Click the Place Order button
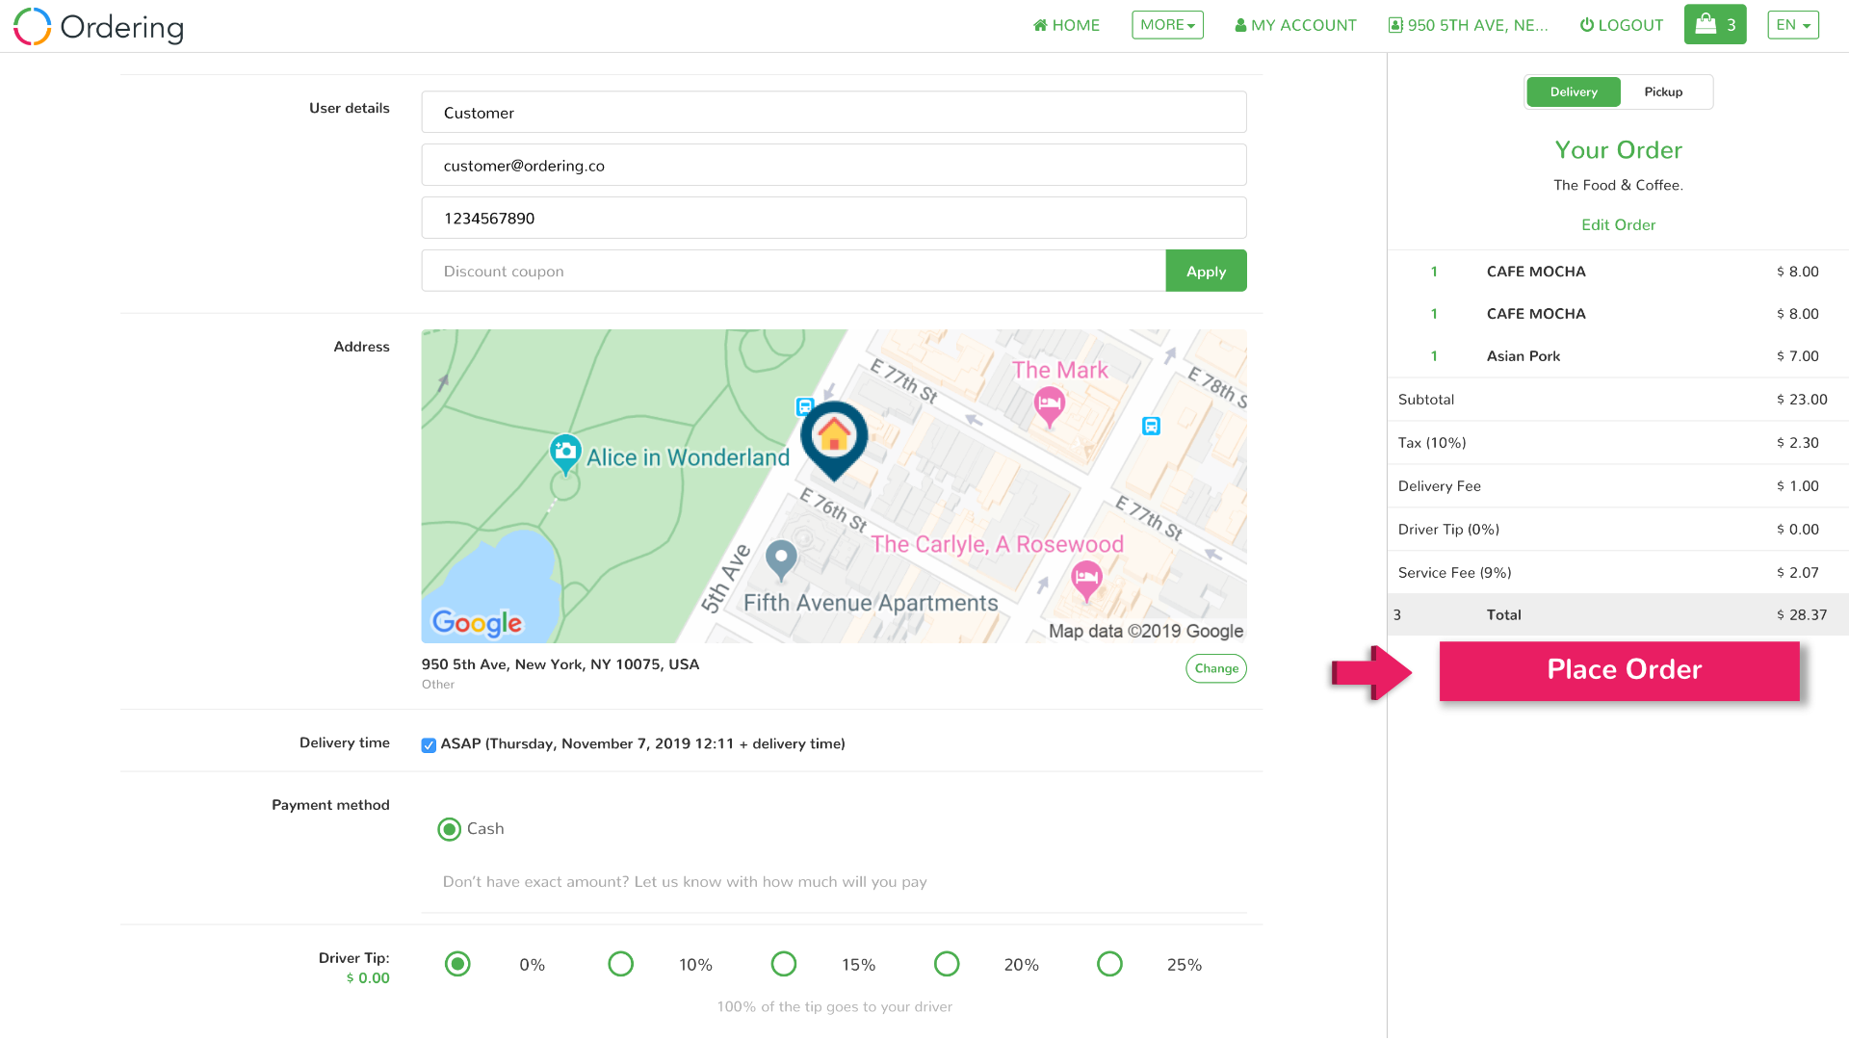 [x=1619, y=671]
